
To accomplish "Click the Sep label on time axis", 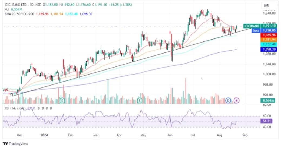I will pyautogui.click(x=245, y=135).
